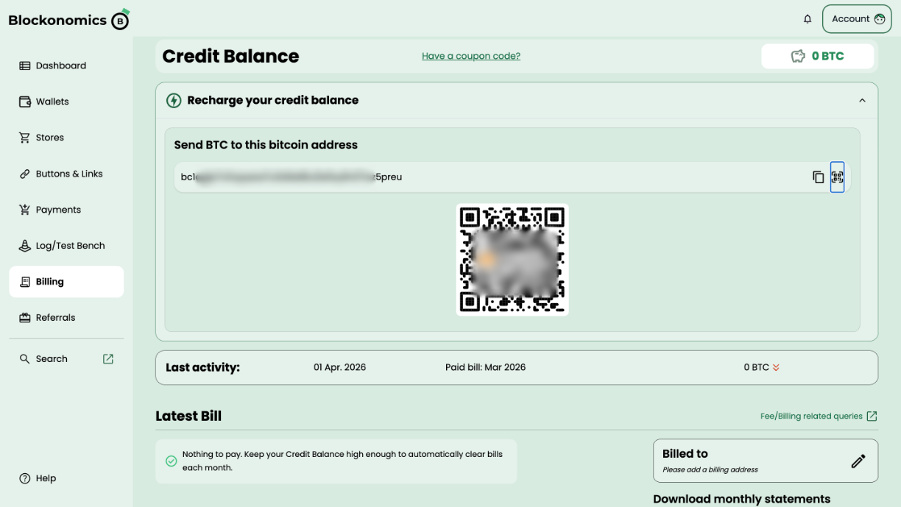Viewport: 901px width, 507px height.
Task: Click 'Download monthly statements' heading
Action: (x=741, y=499)
